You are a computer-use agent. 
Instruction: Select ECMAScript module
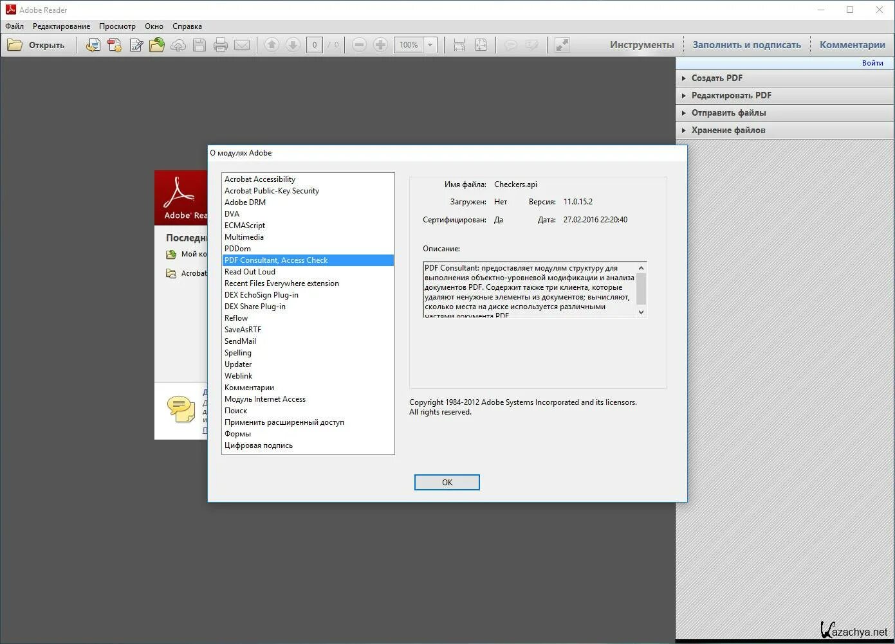point(308,226)
